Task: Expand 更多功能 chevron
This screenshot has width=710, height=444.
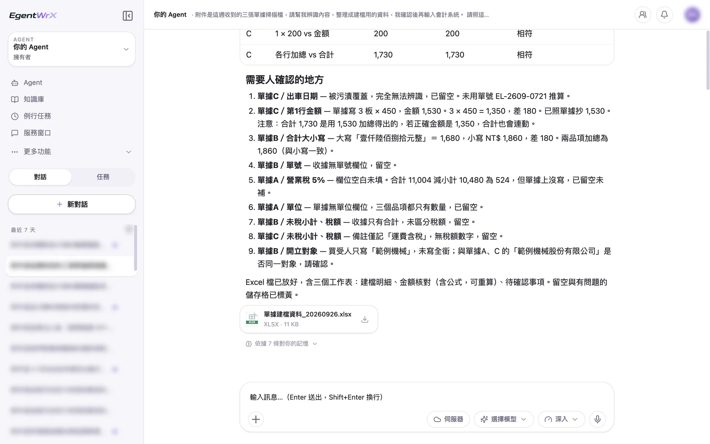Action: pos(129,152)
